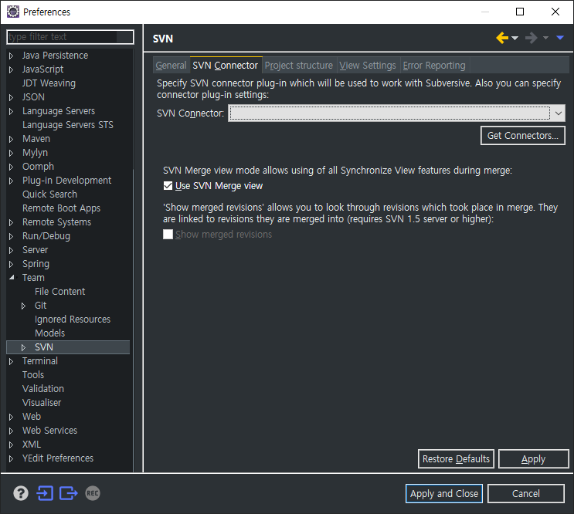
Task: Select Tools in the tree
Action: click(x=33, y=375)
